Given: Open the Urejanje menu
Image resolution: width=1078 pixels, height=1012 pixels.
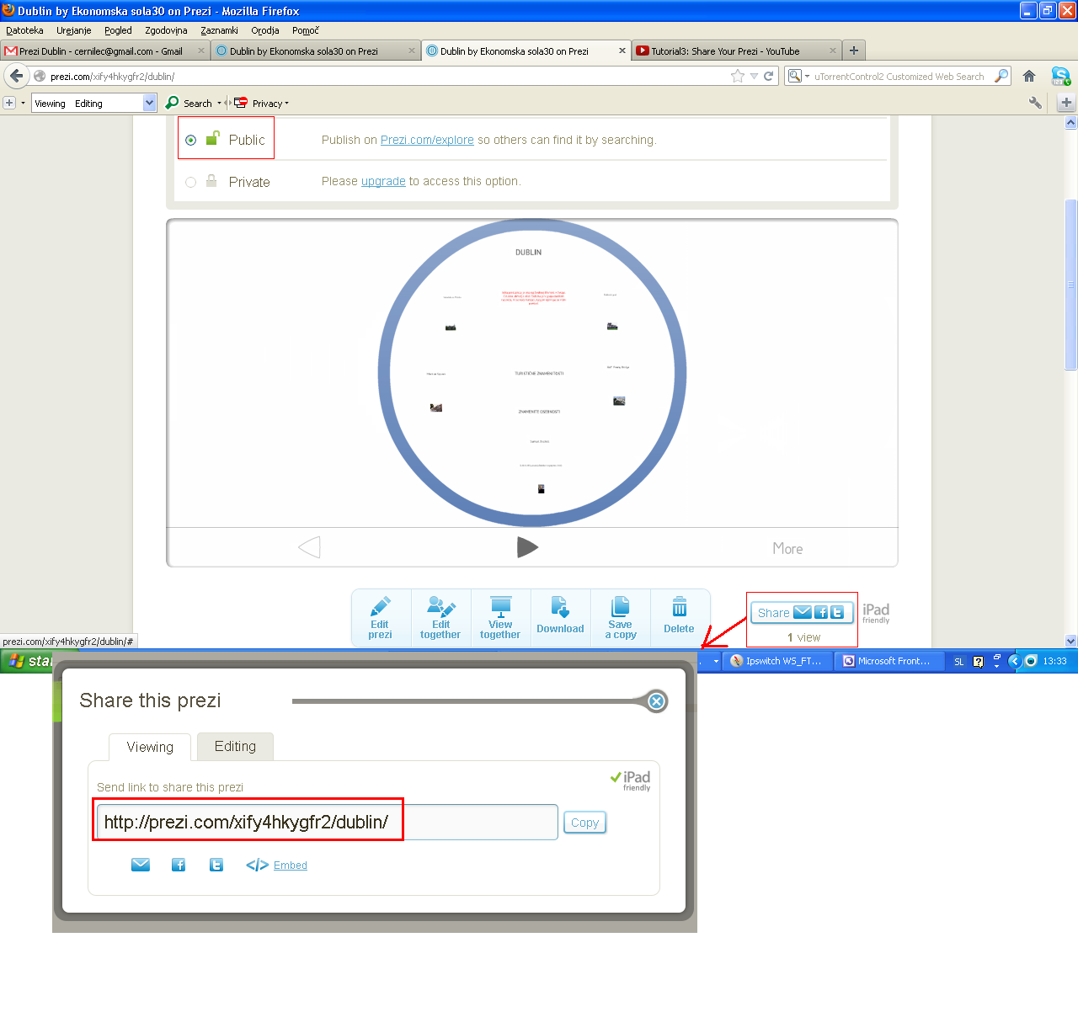Looking at the screenshot, I should click(x=74, y=30).
